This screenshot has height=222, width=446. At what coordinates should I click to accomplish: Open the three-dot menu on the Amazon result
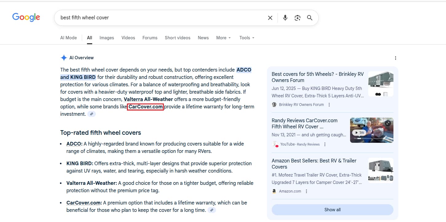[306, 191]
